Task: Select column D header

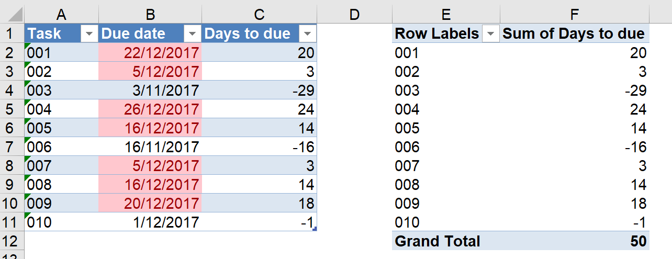Action: [354, 15]
